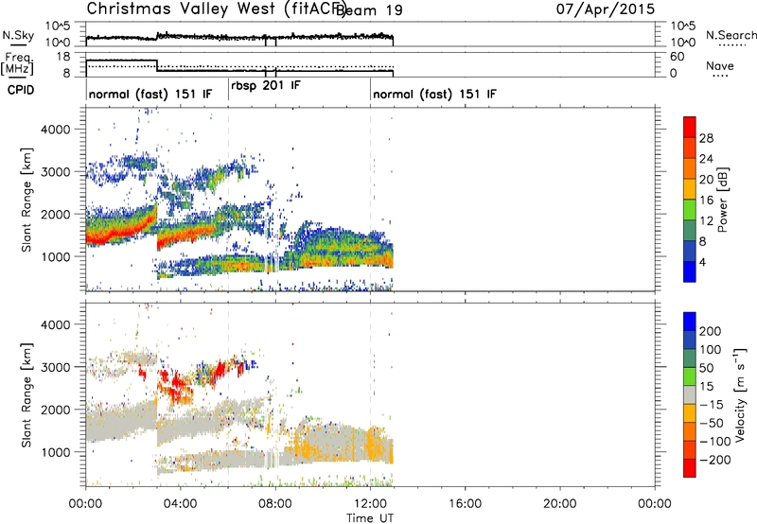757x524 pixels.
Task: Click the 'rbsp 201 IF' CPID label
Action: tap(266, 85)
